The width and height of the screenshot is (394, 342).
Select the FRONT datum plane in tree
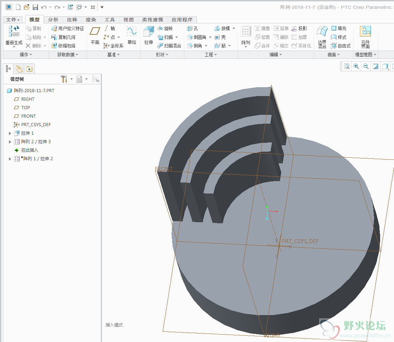tap(25, 116)
